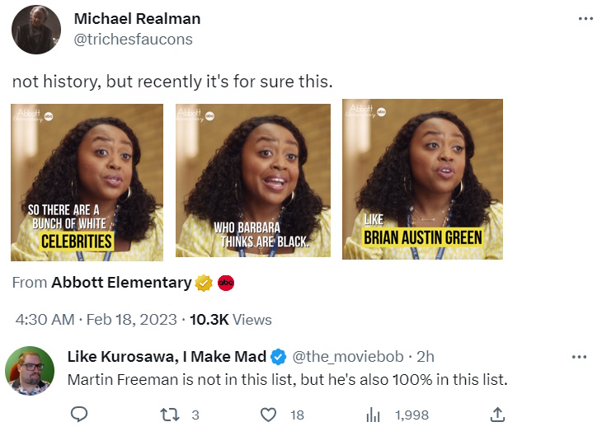Open the tweet timestamp 4:30 AM link

(45, 319)
